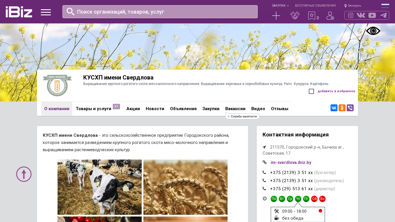Open the Служба занятости badge
The height and width of the screenshot is (222, 395).
[x=242, y=116]
